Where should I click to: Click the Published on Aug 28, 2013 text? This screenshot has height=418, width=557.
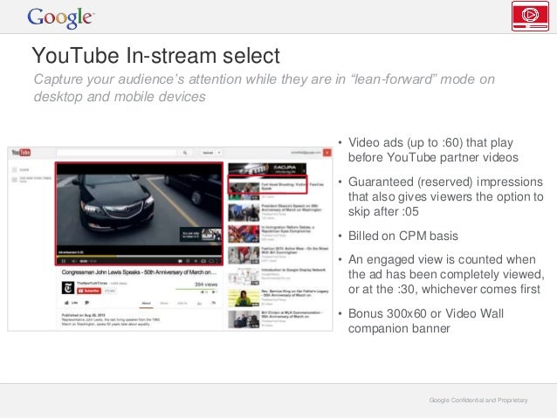pos(83,315)
